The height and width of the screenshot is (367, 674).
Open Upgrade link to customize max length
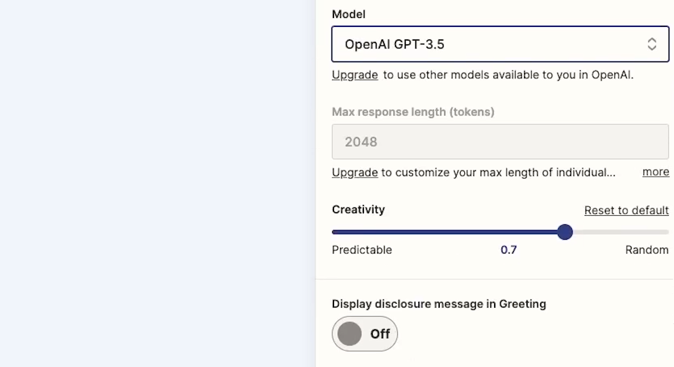pyautogui.click(x=354, y=172)
